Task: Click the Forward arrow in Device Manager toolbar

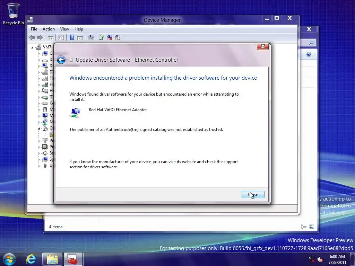Action: [x=40, y=37]
